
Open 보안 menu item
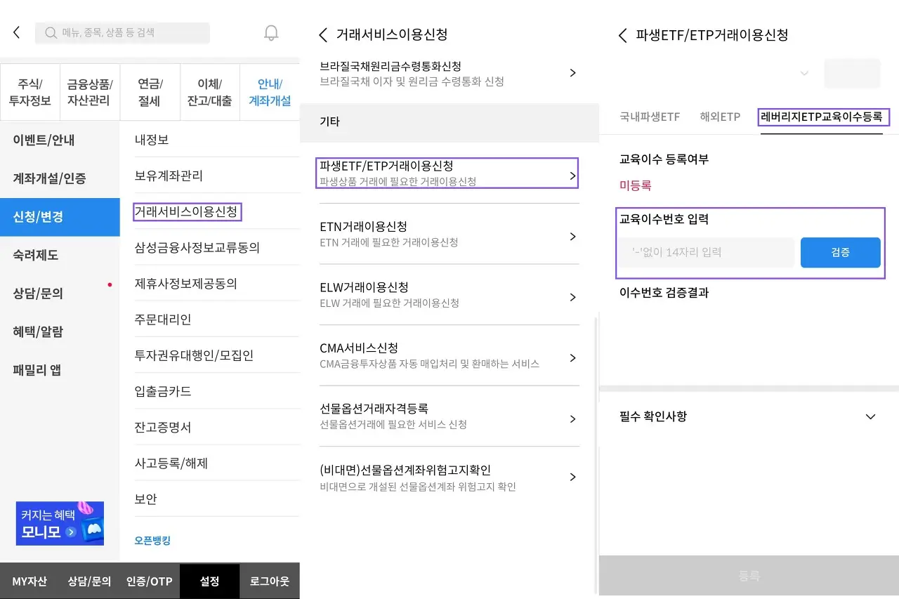tap(217, 499)
